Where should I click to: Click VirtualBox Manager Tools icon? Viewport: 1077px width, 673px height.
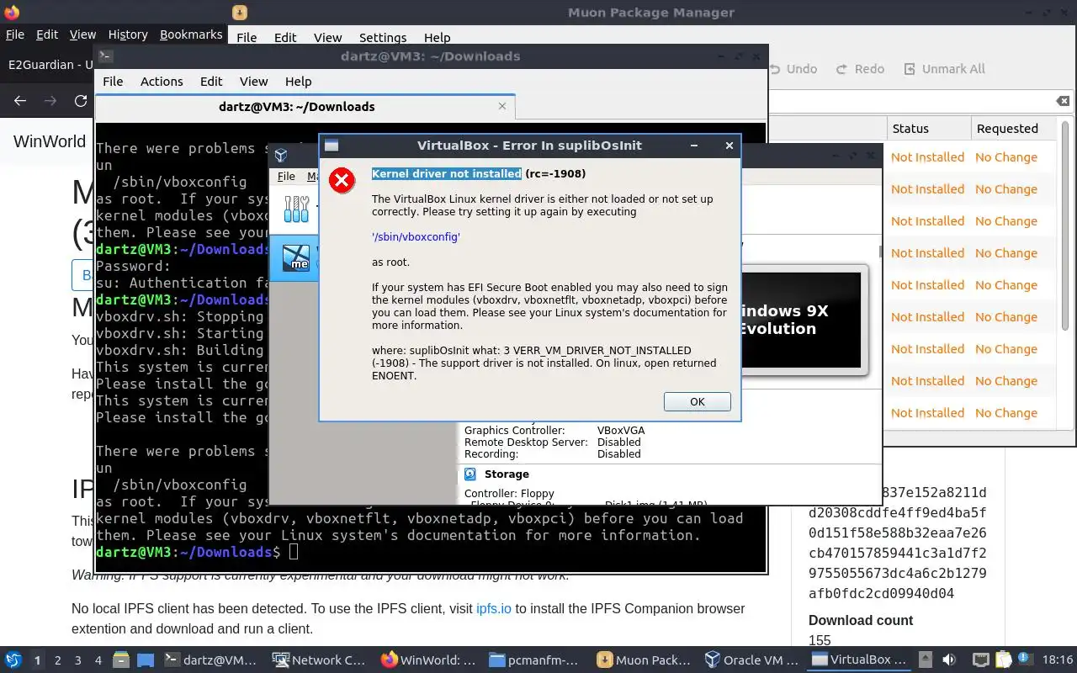tap(296, 209)
